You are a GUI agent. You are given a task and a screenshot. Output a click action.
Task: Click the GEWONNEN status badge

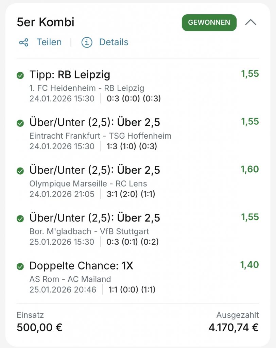pyautogui.click(x=209, y=23)
